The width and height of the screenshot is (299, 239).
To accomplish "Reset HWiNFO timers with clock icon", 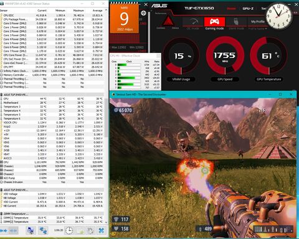I will (69, 230).
